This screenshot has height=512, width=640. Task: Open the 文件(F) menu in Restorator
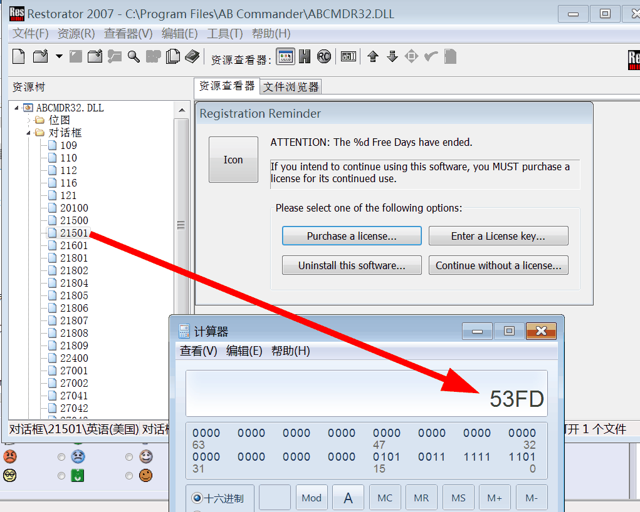(x=30, y=33)
